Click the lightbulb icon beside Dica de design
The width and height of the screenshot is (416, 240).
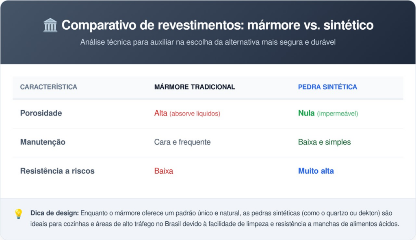19,214
